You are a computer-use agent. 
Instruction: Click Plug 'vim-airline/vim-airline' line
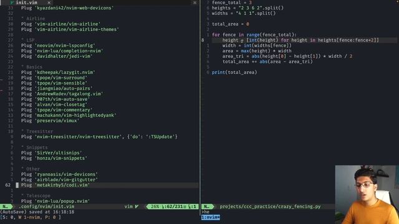[x=60, y=24]
